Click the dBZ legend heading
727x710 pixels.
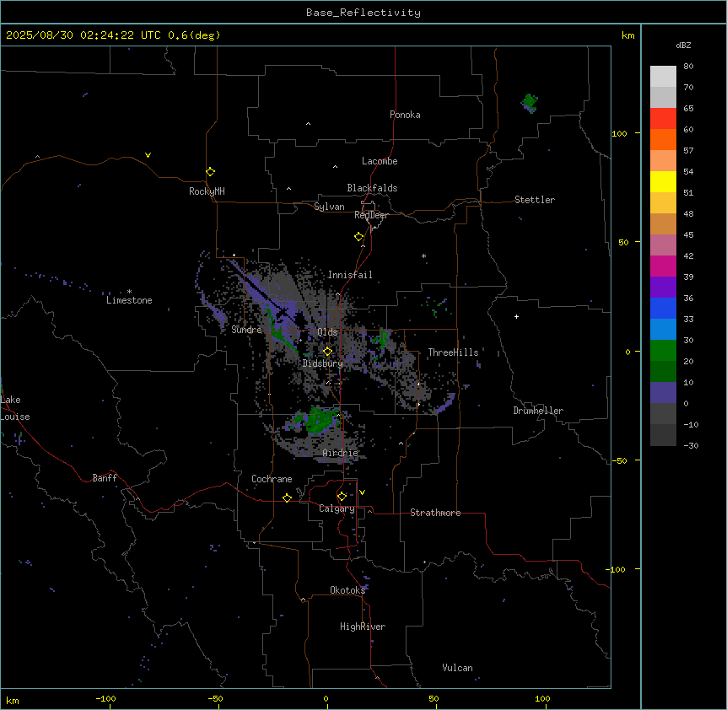coord(683,45)
